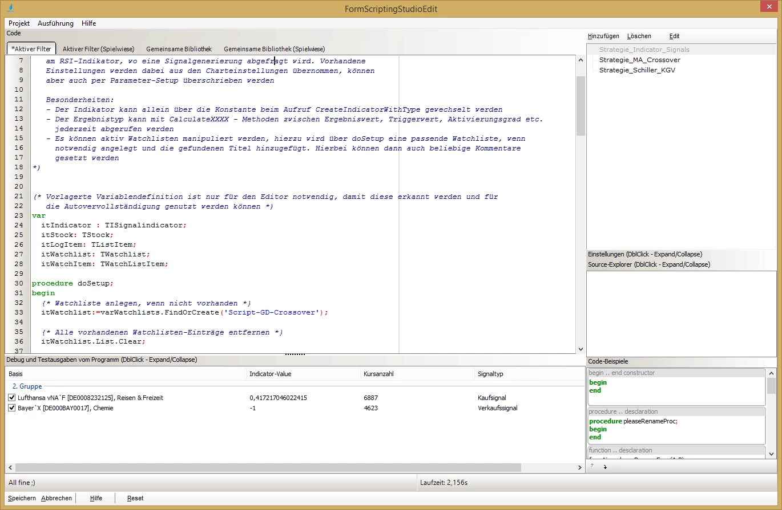Viewport: 782px width, 510px height.
Task: Click the line containing FindOrCreate('Script-GD-Crossover')
Action: (184, 312)
